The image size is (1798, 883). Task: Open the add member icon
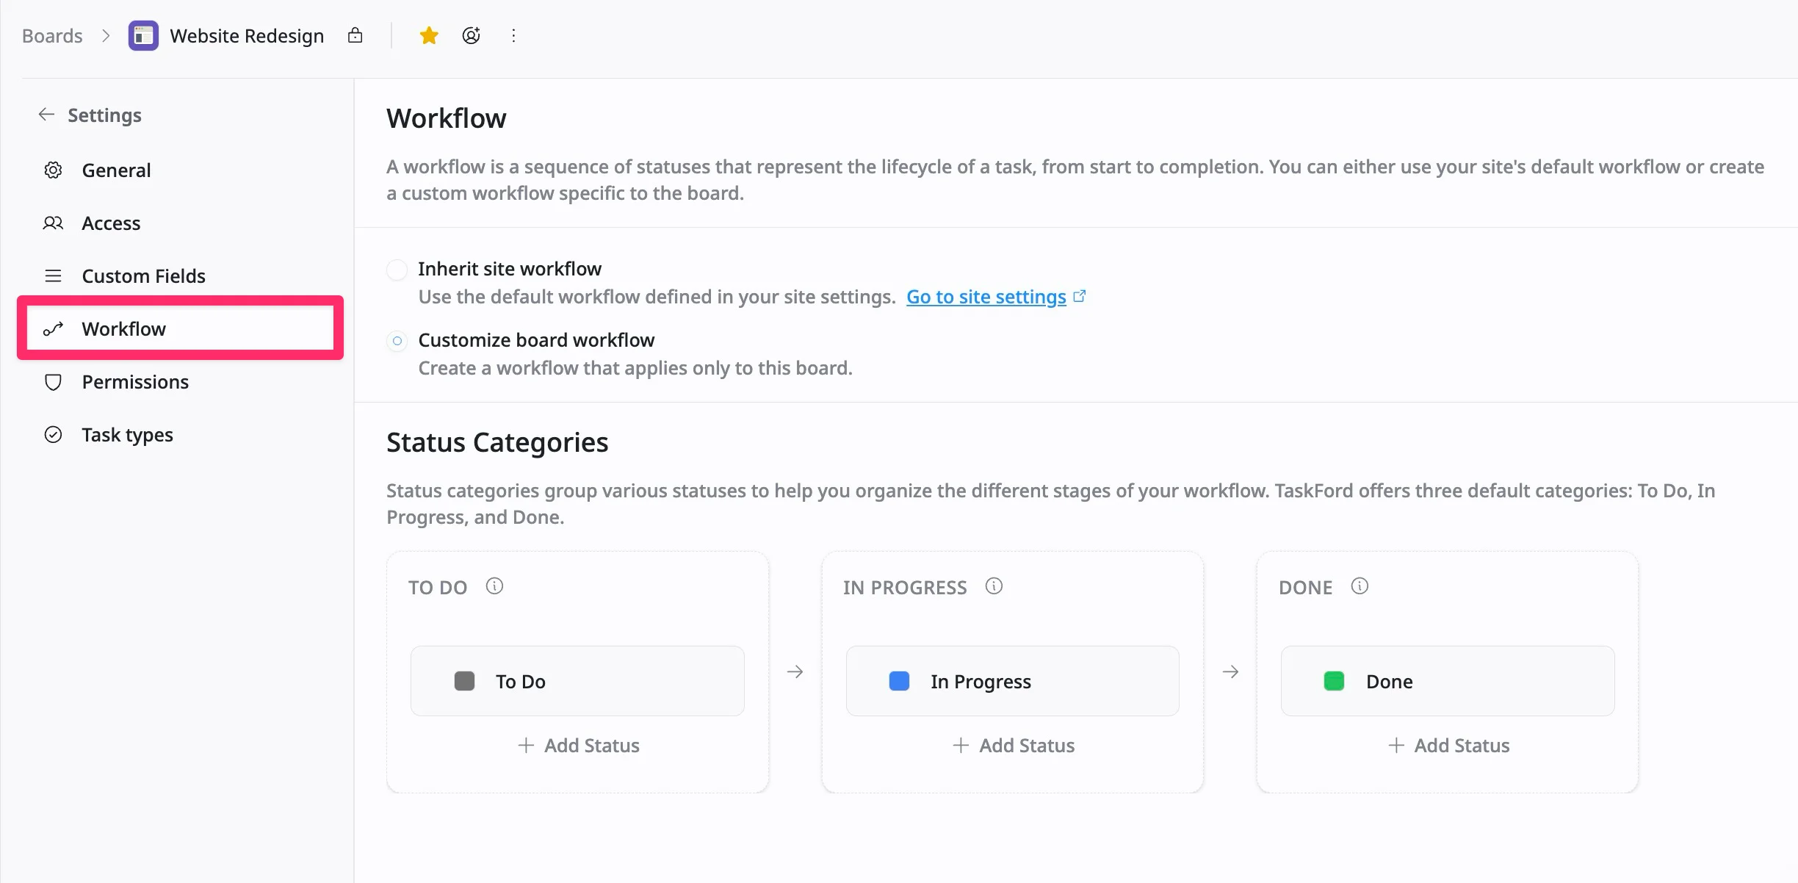click(471, 35)
